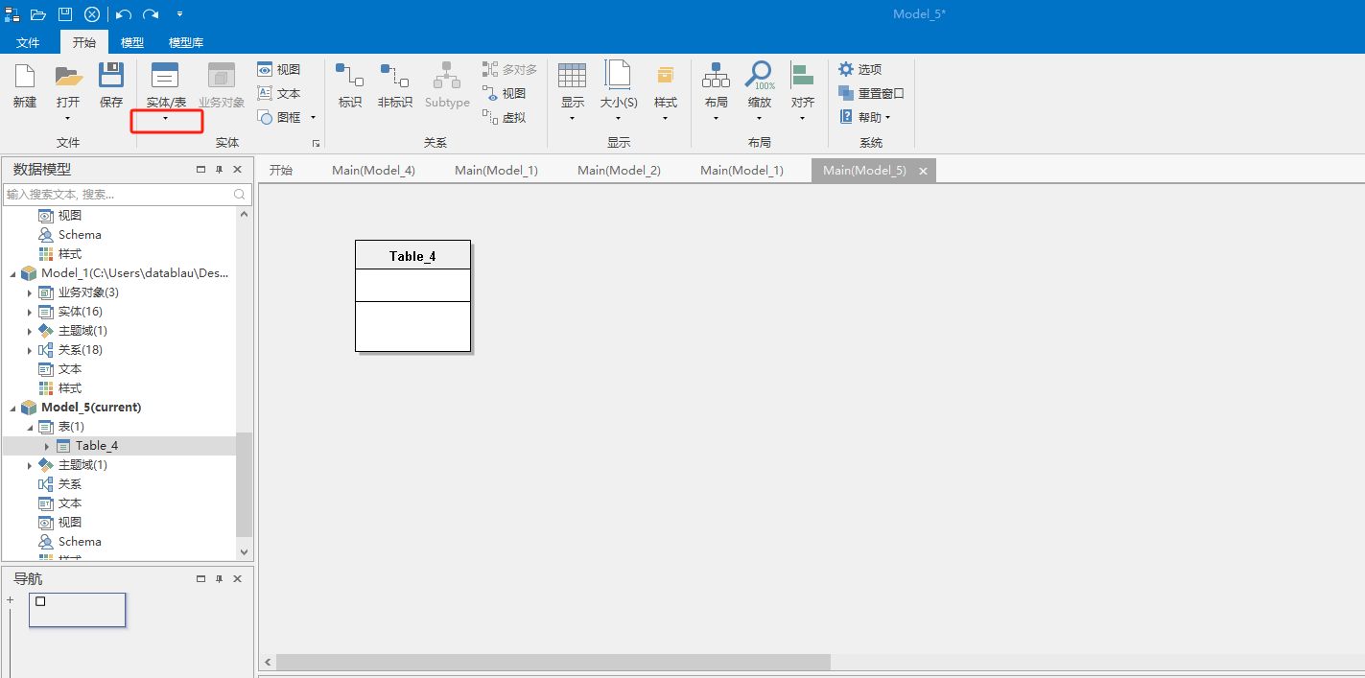Add a 文本 text box from ribbon

(x=279, y=93)
